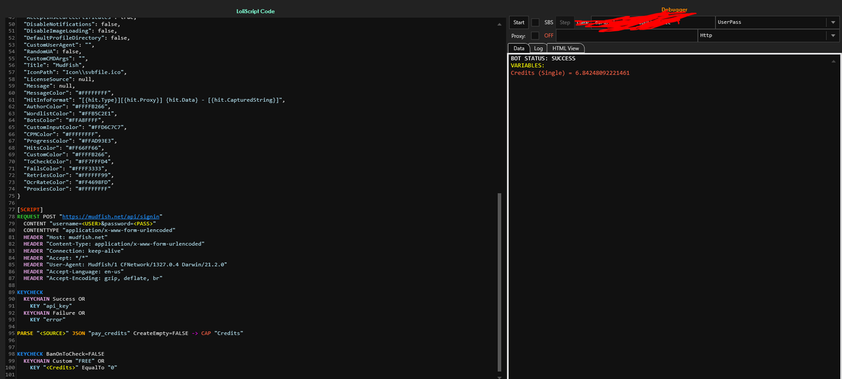Image resolution: width=842 pixels, height=379 pixels.
Task: Click the PARSE "<SOURCE>" JSON line
Action: 130,334
